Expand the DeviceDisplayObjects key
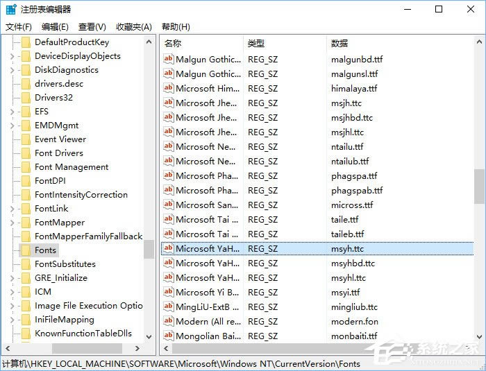Screen dimensions: 486x371 coord(12,56)
